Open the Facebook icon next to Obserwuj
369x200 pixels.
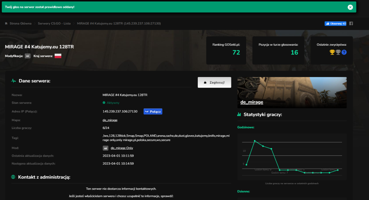tap(351, 24)
